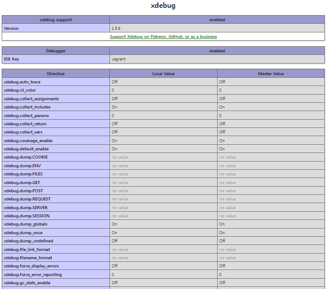
Task: Click the enabled cell beside Debugger
Action: [217, 51]
